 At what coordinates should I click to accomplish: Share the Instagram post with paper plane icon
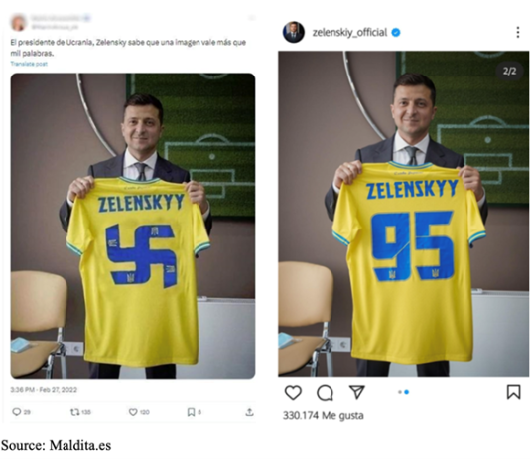click(x=357, y=392)
